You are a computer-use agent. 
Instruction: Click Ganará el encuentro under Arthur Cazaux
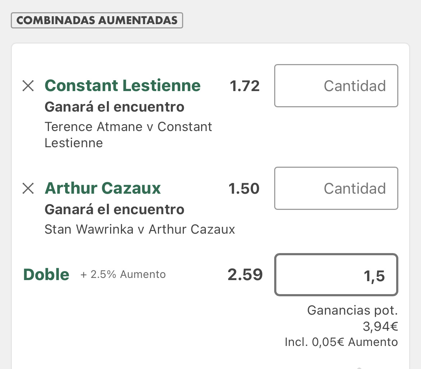click(x=114, y=210)
